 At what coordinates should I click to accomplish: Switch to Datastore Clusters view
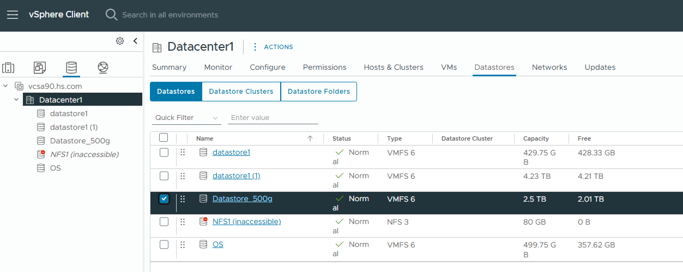[x=241, y=92]
